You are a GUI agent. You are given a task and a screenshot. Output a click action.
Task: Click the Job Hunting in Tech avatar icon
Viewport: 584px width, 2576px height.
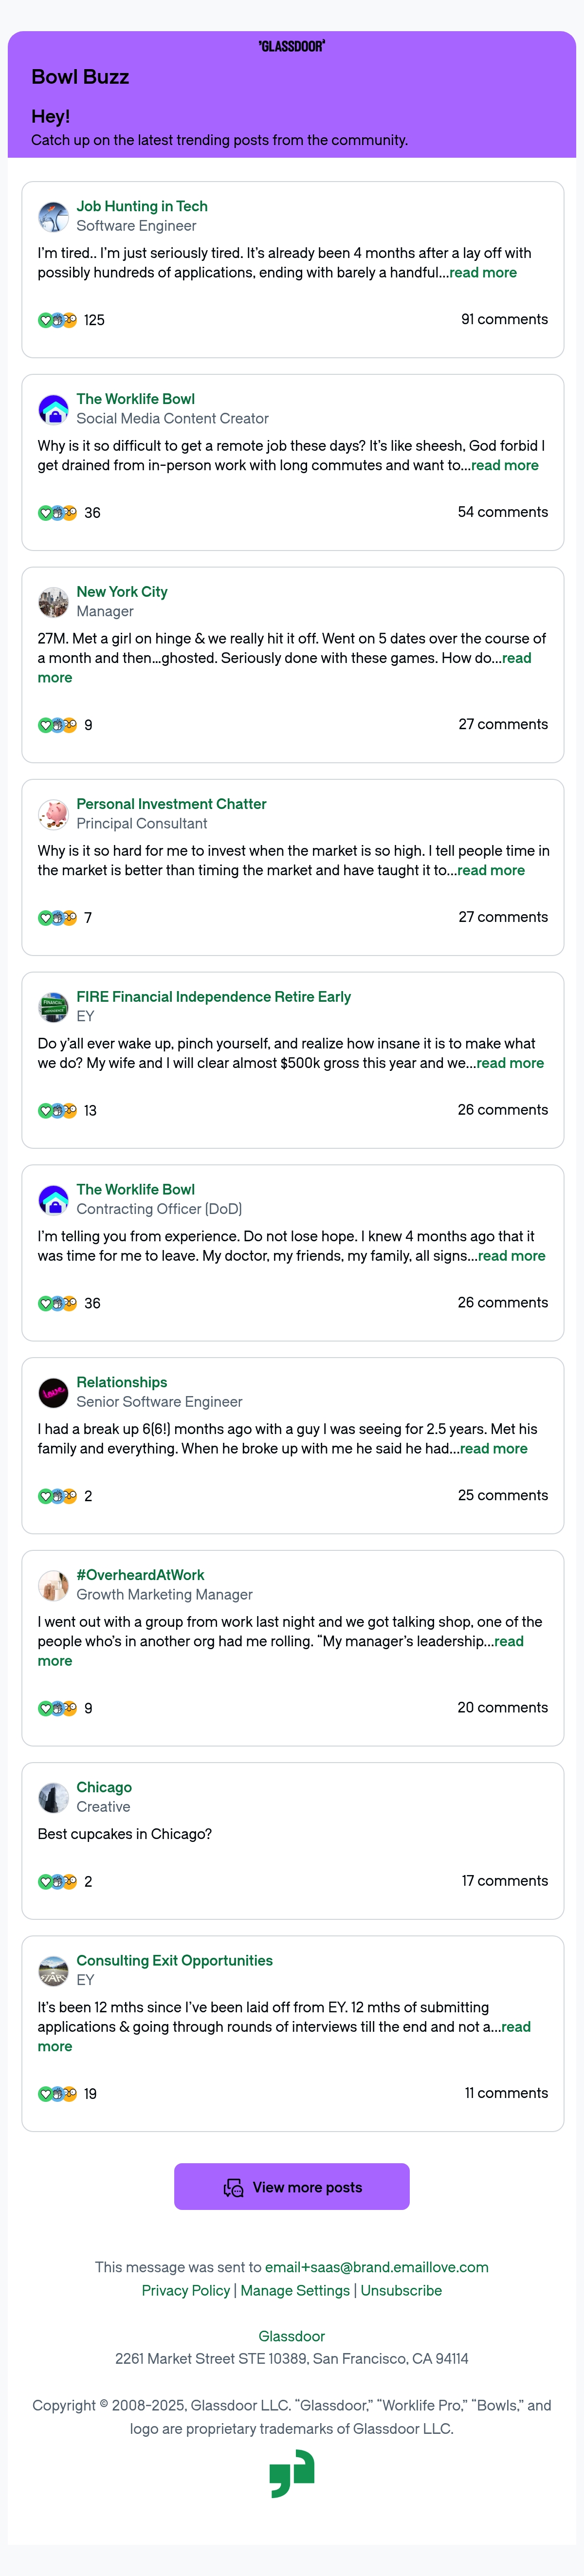pos(53,216)
